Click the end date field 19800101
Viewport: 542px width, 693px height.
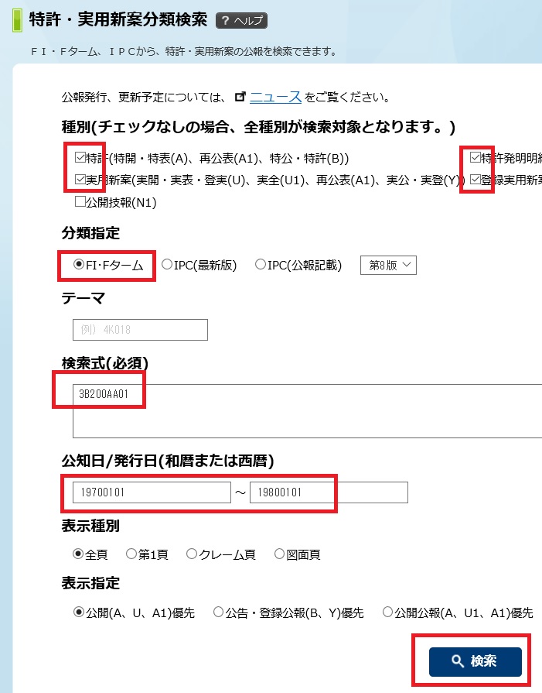329,492
